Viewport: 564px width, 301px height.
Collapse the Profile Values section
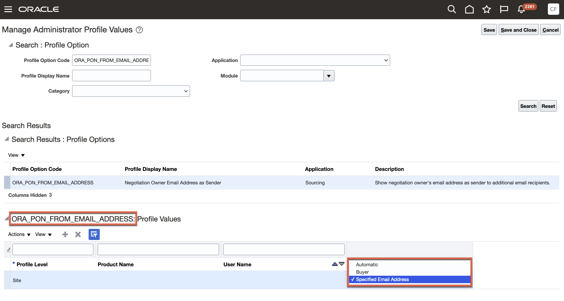click(x=7, y=218)
